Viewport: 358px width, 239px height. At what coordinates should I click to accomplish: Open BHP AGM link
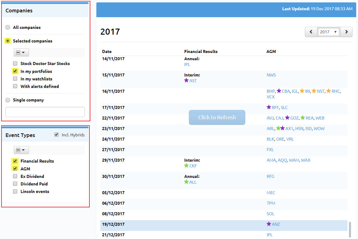271,91
